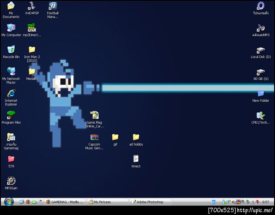
Task: Open the MP3 music shortcut with CD icon
Action: tap(261, 30)
